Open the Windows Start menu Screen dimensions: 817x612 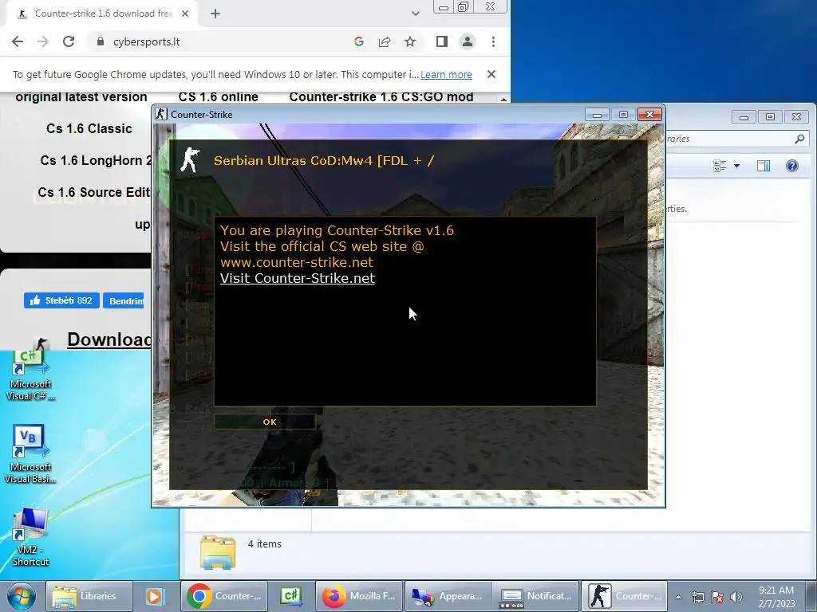pyautogui.click(x=22, y=596)
